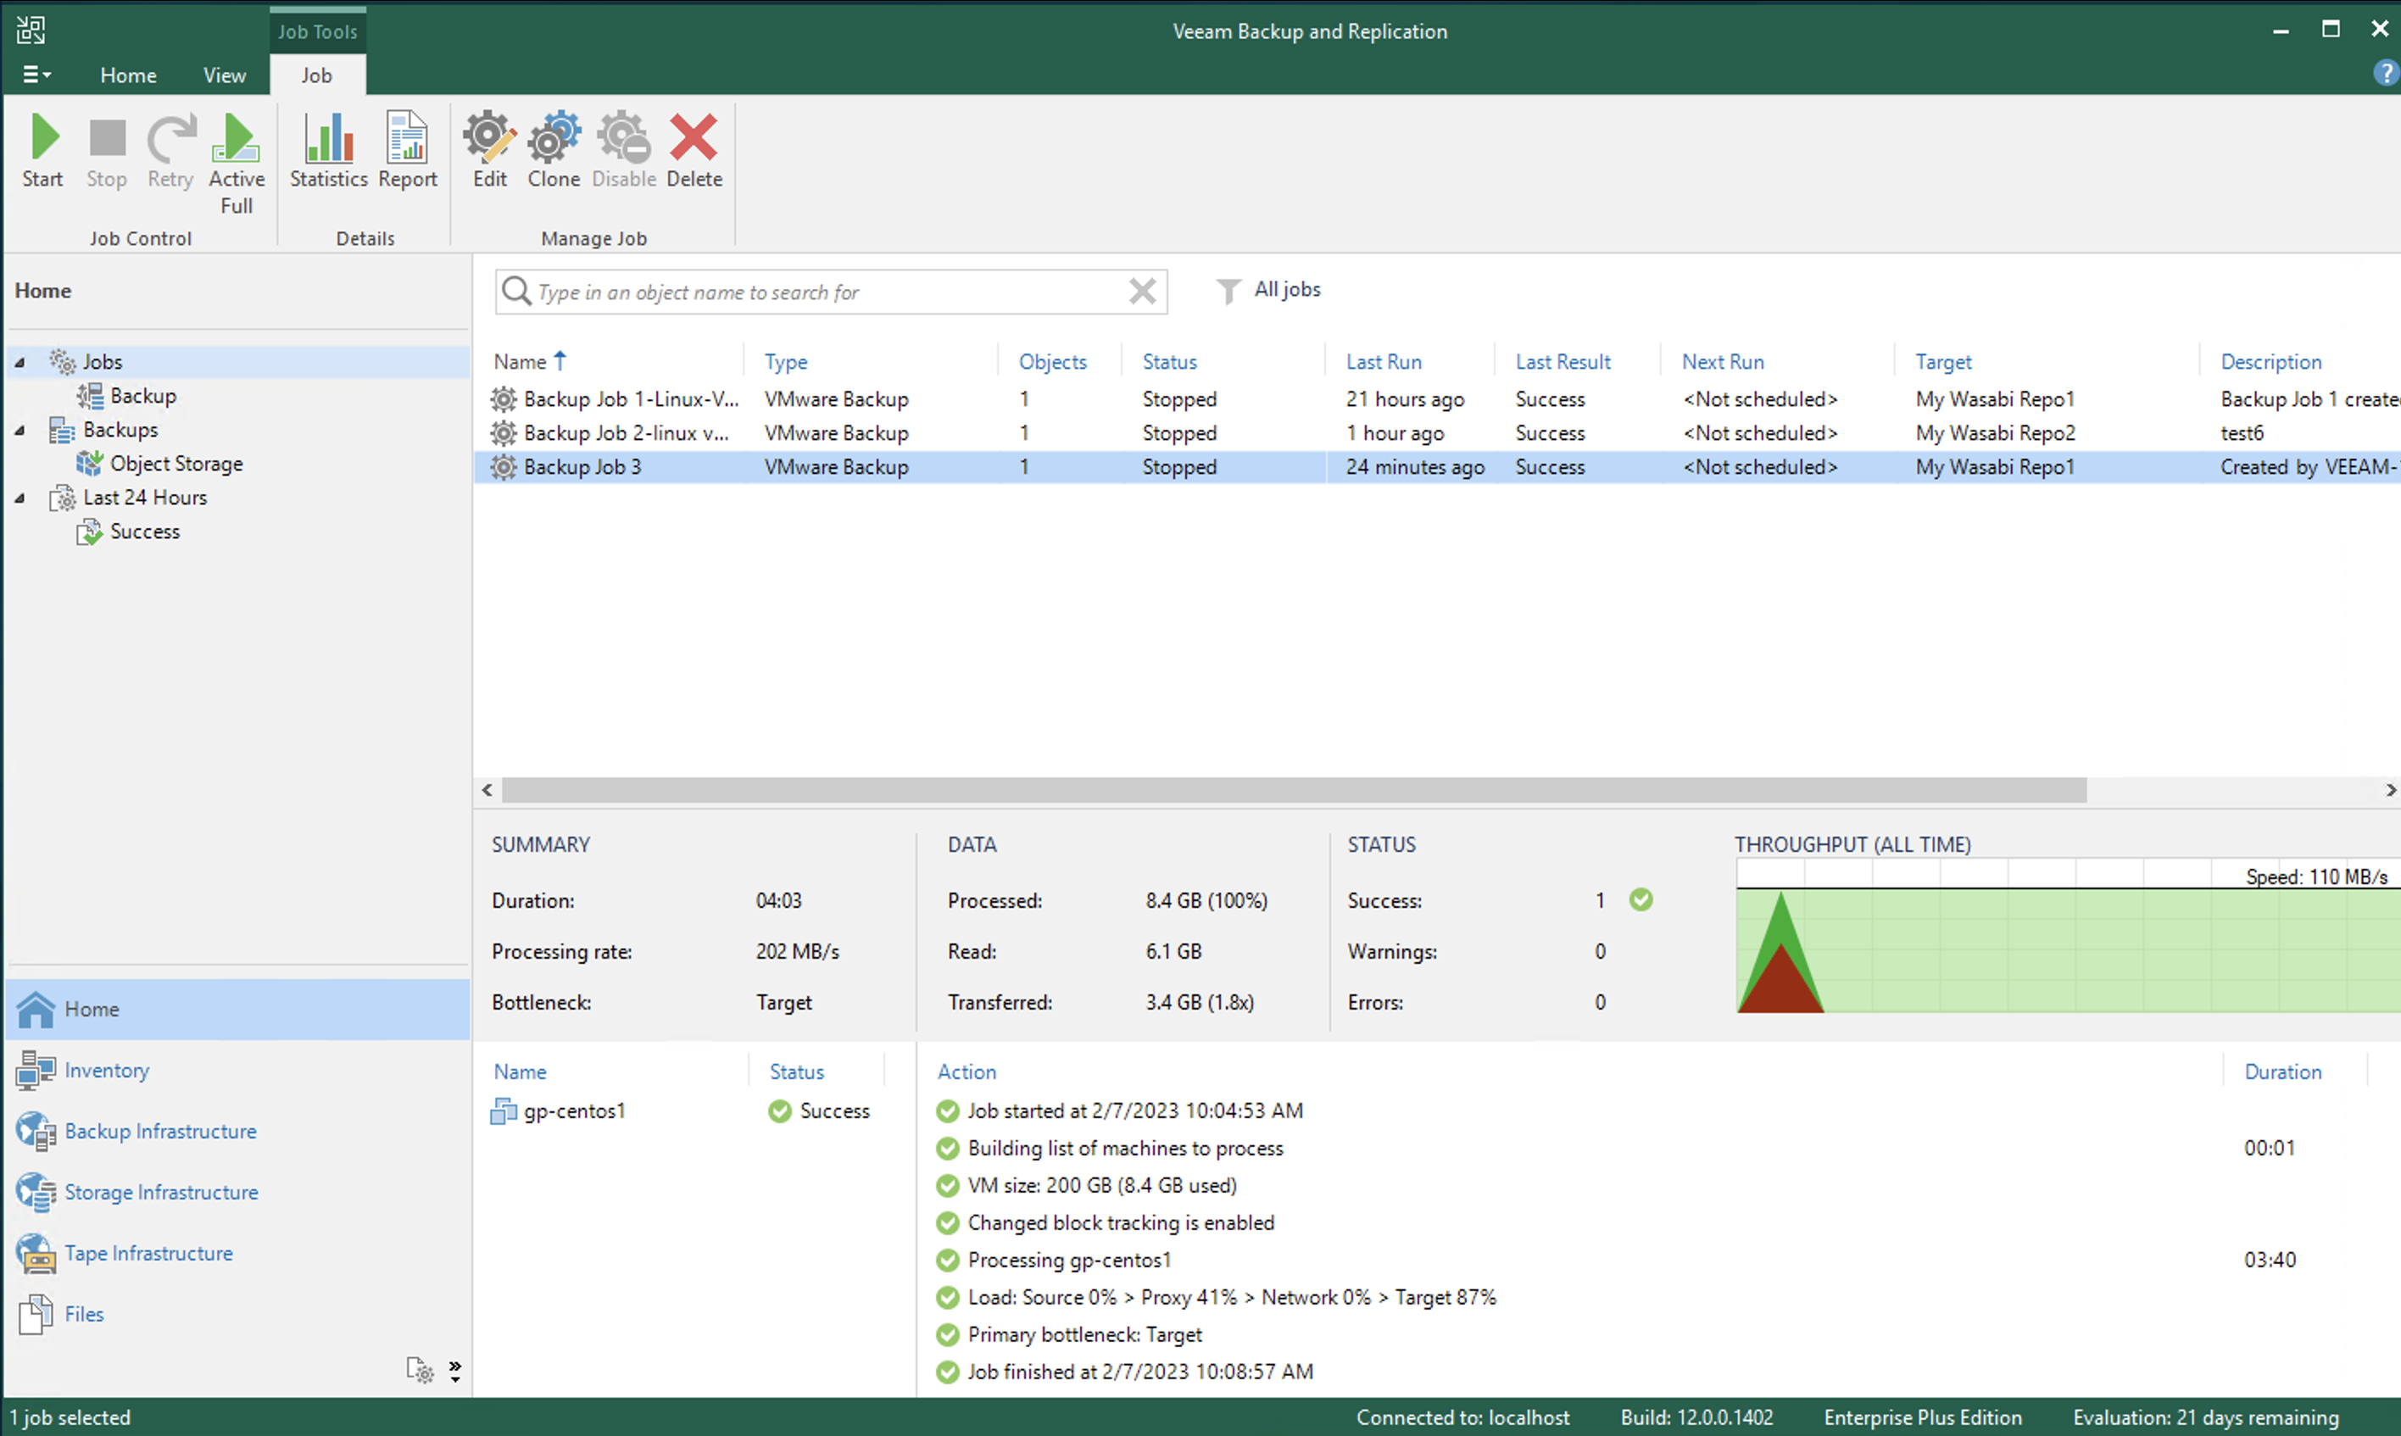Select Backup Job 1-Linux-V row
The width and height of the screenshot is (2401, 1436).
click(1437, 398)
